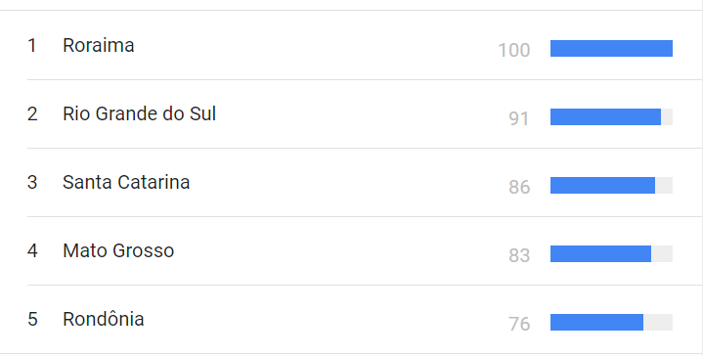The image size is (703, 356).
Task: Click the value 100 next to Roraima
Action: pos(514,50)
